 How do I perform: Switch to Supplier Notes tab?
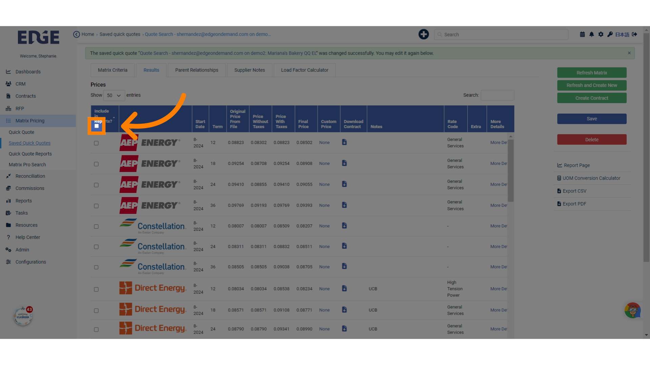pyautogui.click(x=250, y=70)
